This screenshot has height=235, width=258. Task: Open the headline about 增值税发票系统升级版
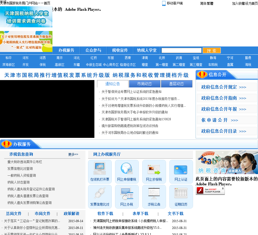coord(96,75)
